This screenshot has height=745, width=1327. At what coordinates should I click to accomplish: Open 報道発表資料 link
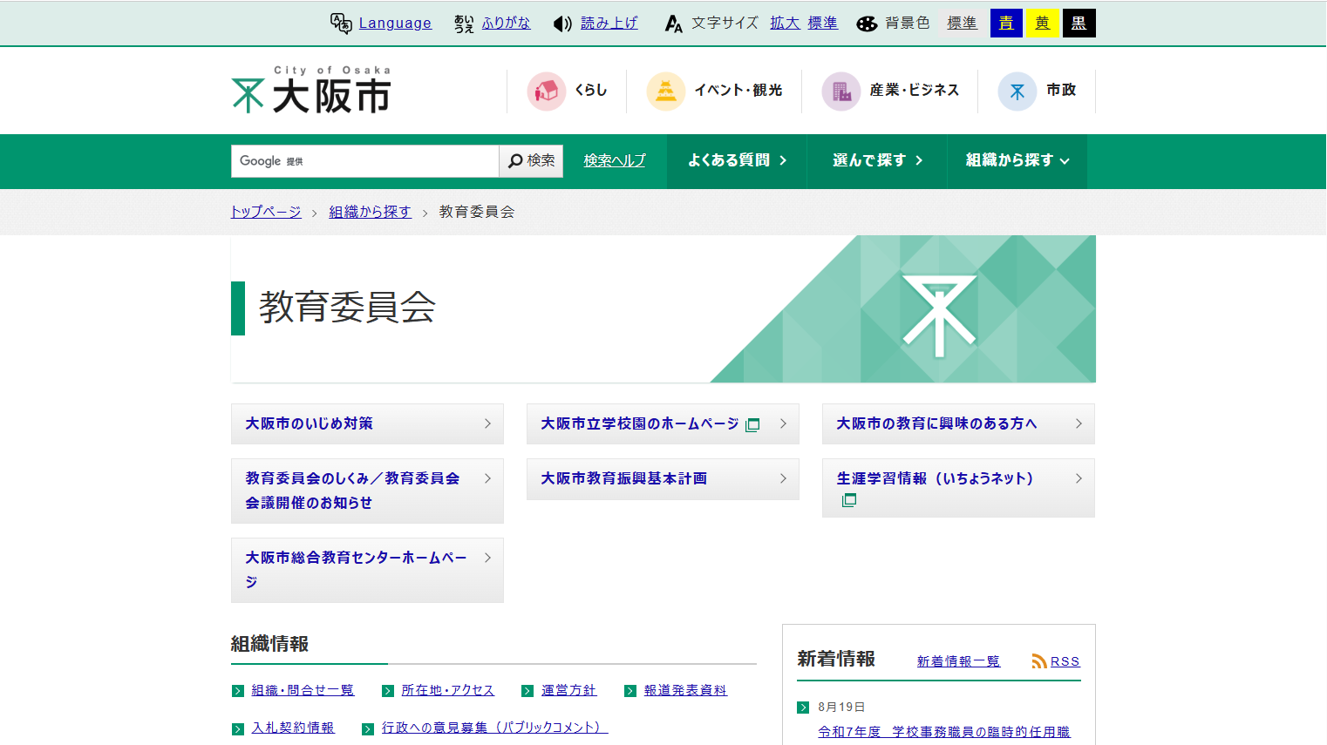[685, 690]
